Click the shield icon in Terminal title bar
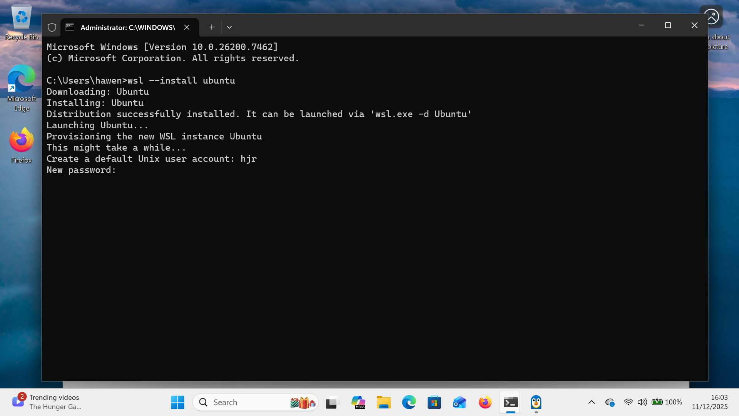 [x=52, y=27]
